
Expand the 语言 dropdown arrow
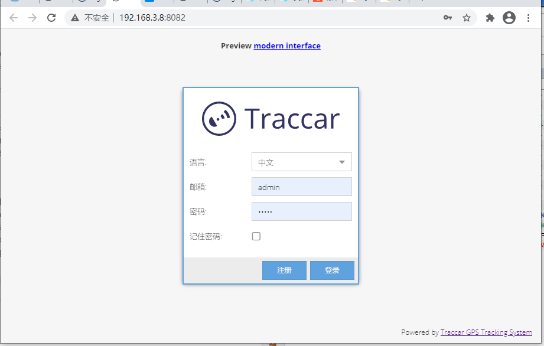342,162
